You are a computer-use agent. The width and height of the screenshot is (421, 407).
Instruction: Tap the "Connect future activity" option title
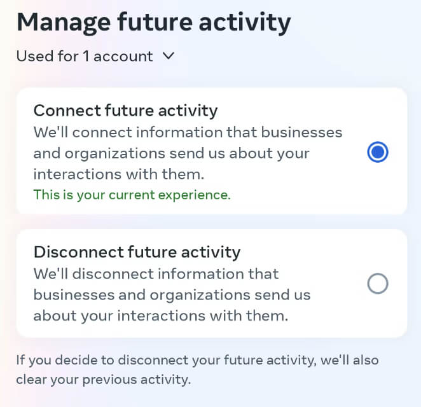point(125,111)
